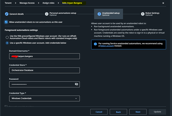Go to Manage Access breadcrumb

tap(27, 3)
